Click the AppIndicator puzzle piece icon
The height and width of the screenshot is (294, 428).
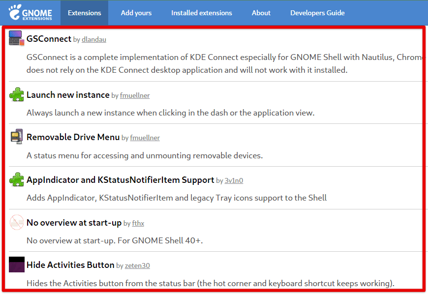[x=17, y=179]
